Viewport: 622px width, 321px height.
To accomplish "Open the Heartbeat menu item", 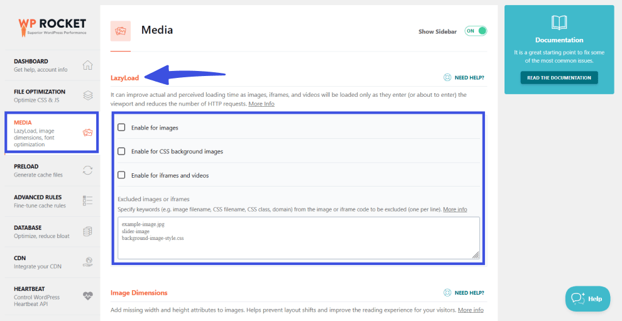I will pyautogui.click(x=52, y=297).
